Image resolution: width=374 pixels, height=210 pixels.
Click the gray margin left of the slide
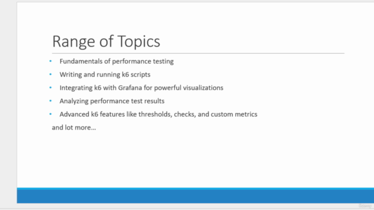[8, 105]
